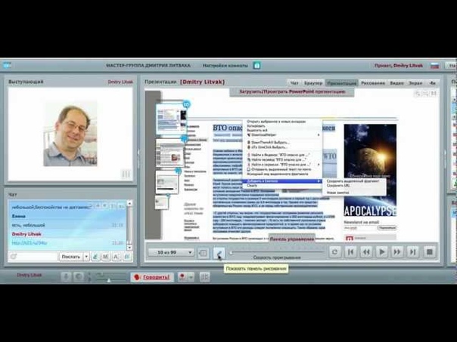This screenshot has height=342, width=457.
Task: Click the emoticon icon in chat input
Action: (14, 257)
